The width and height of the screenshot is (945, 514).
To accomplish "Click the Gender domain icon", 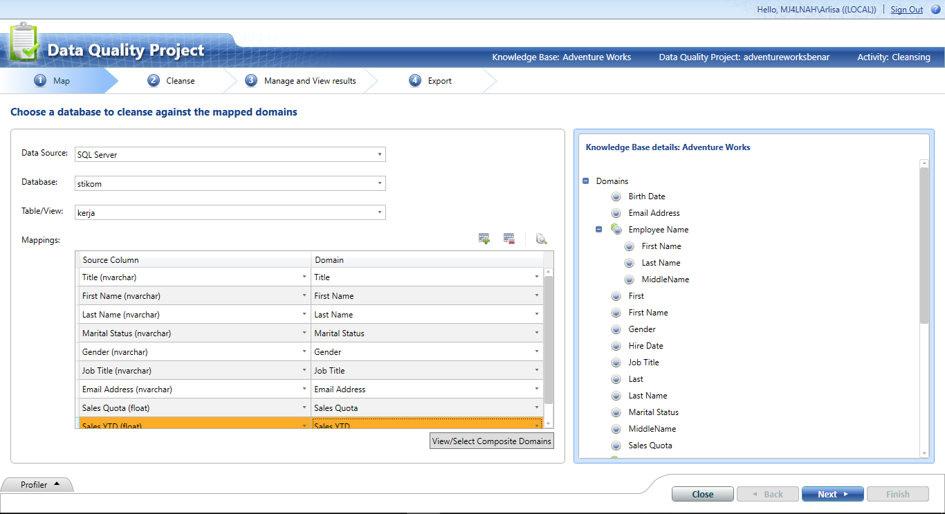I will (x=616, y=329).
